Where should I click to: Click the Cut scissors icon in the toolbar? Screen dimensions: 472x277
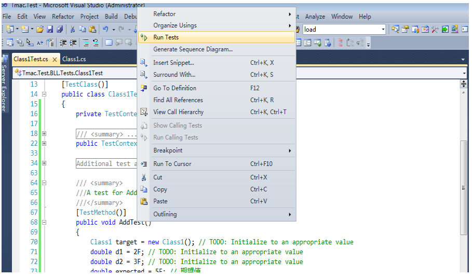tap(73, 29)
